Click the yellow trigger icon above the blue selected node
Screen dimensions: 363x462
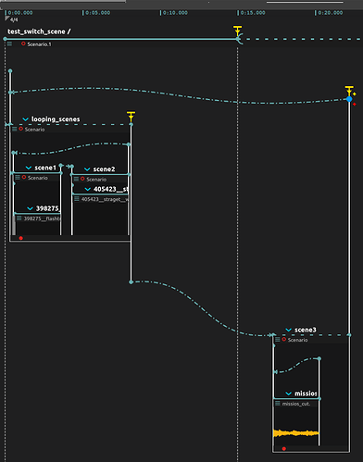tap(349, 91)
